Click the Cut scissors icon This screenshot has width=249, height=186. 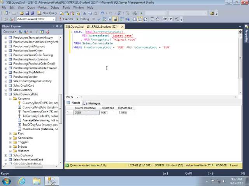(x=84, y=13)
